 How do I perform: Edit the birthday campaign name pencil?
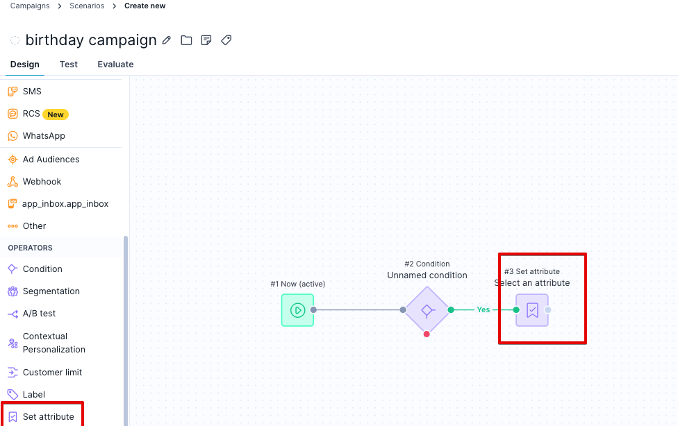coord(167,40)
